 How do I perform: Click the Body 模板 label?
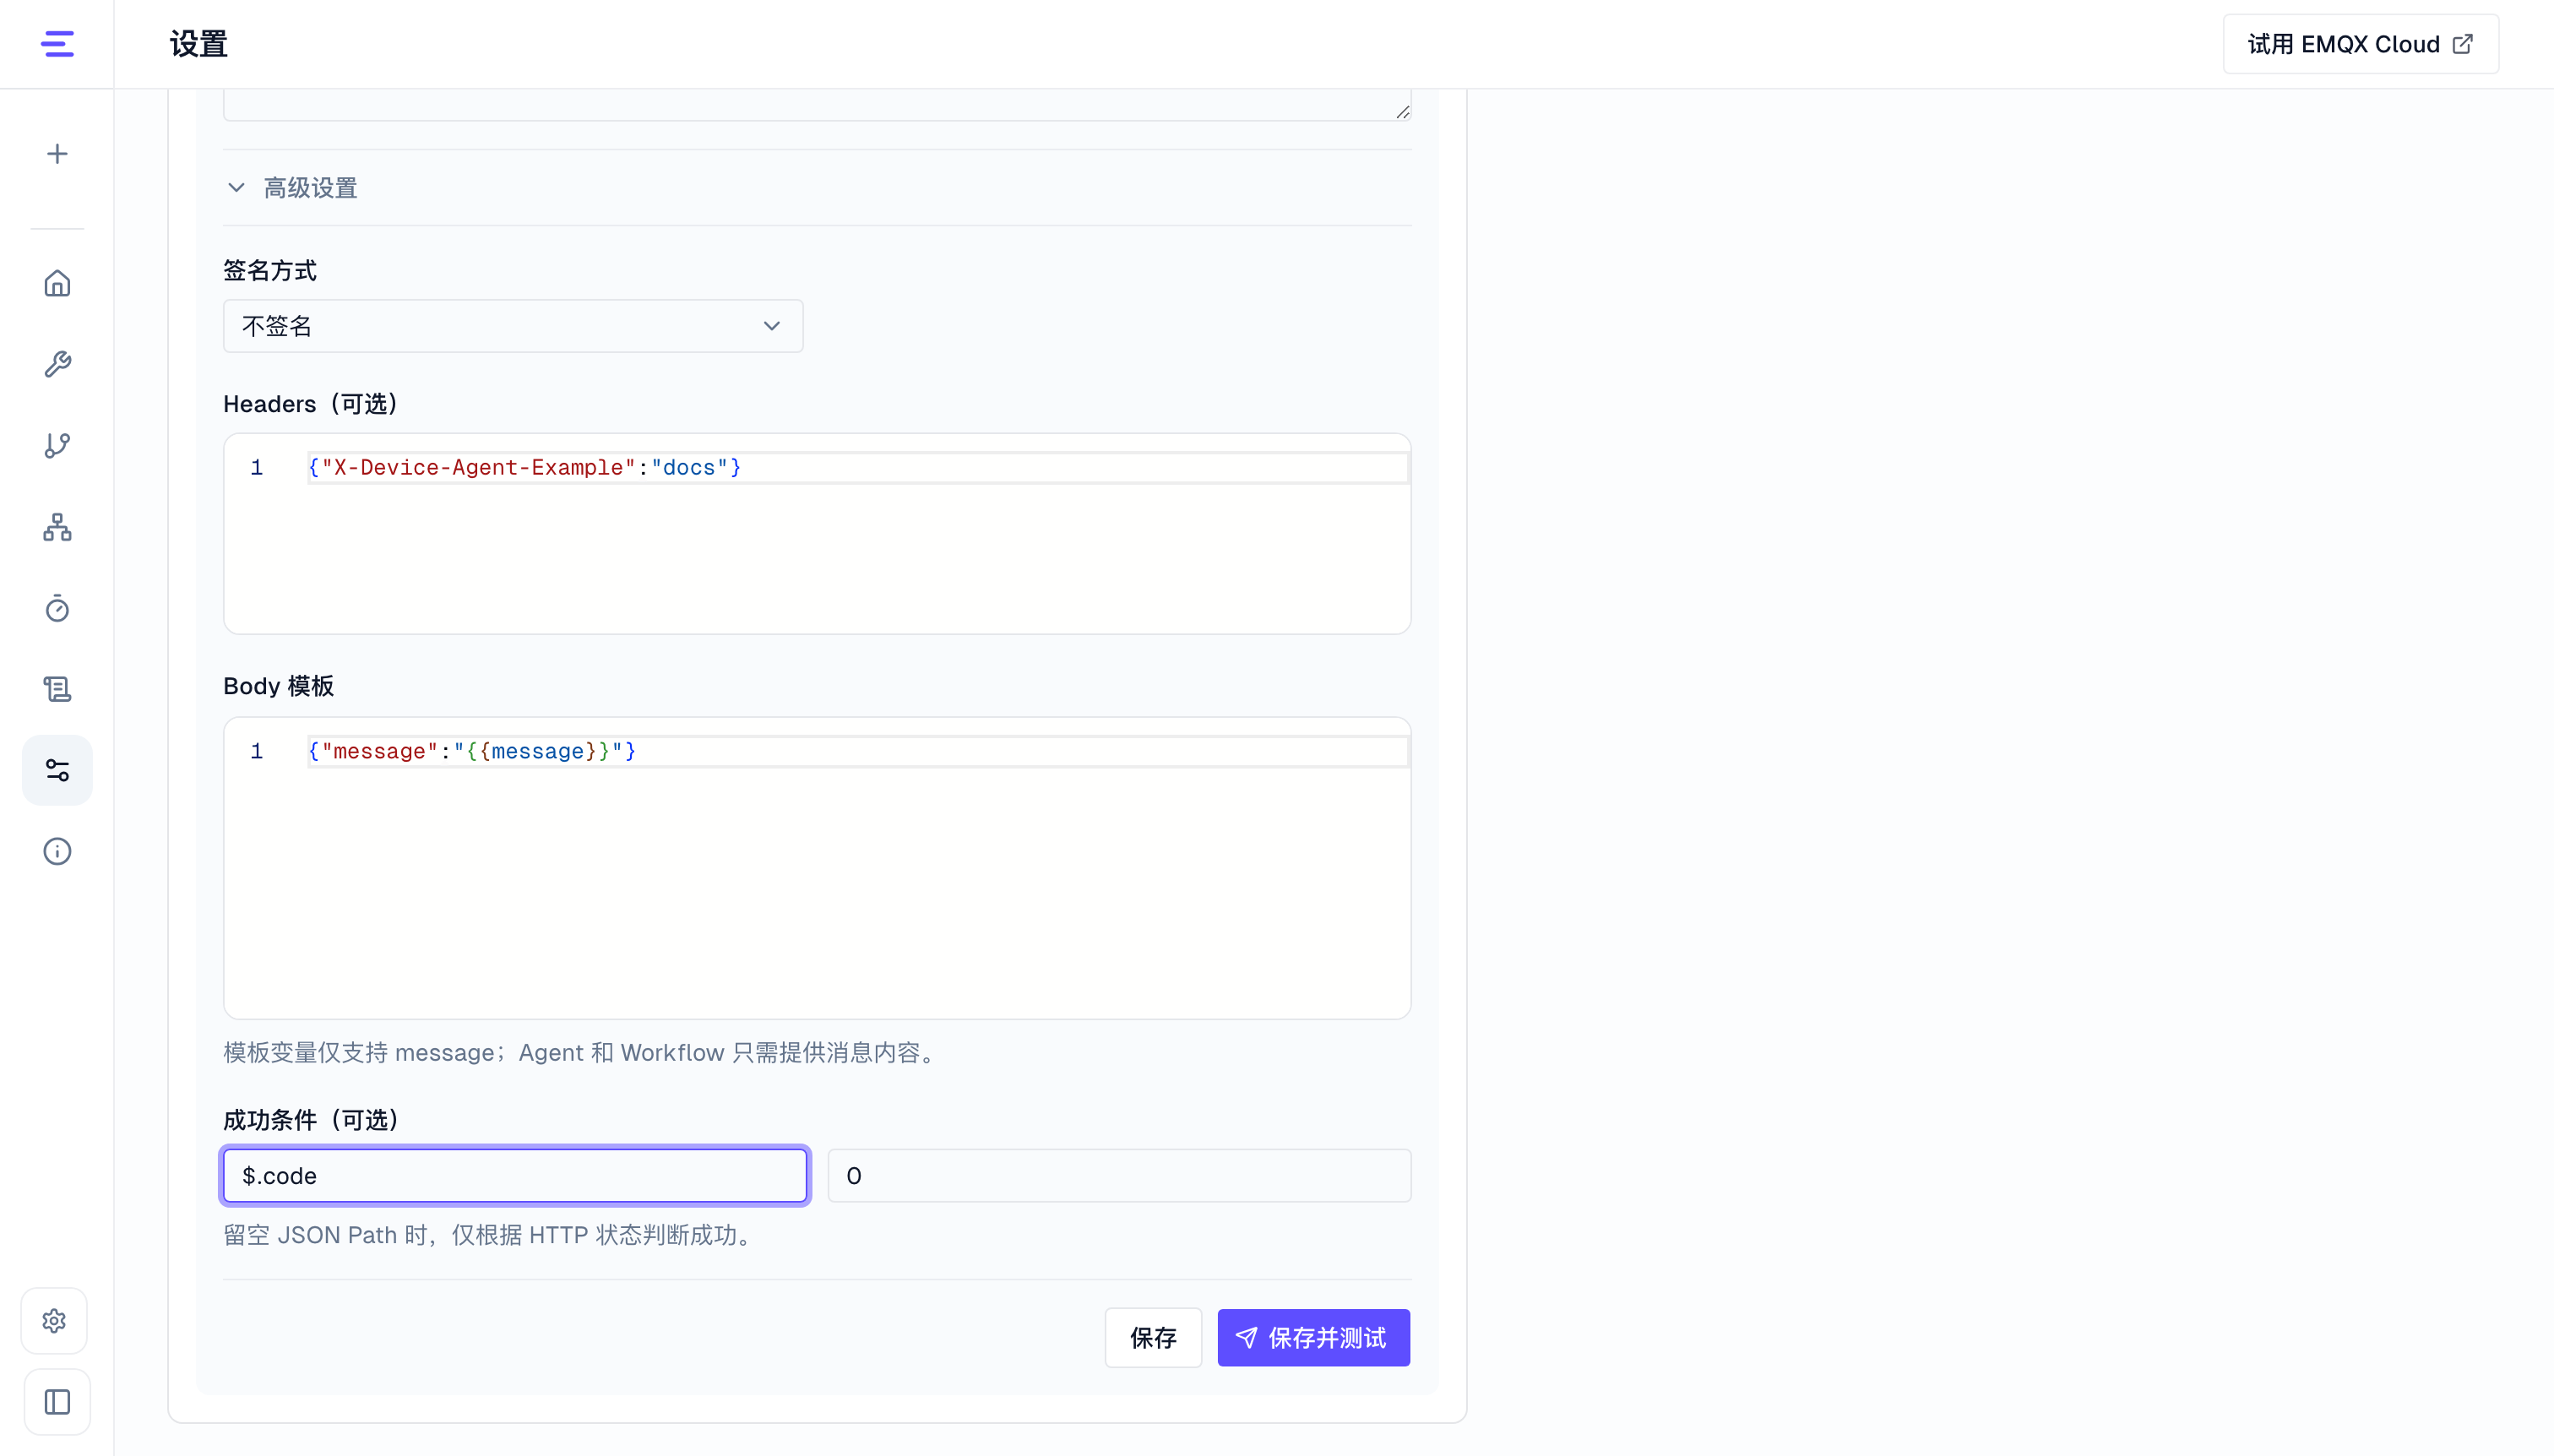pyautogui.click(x=278, y=686)
